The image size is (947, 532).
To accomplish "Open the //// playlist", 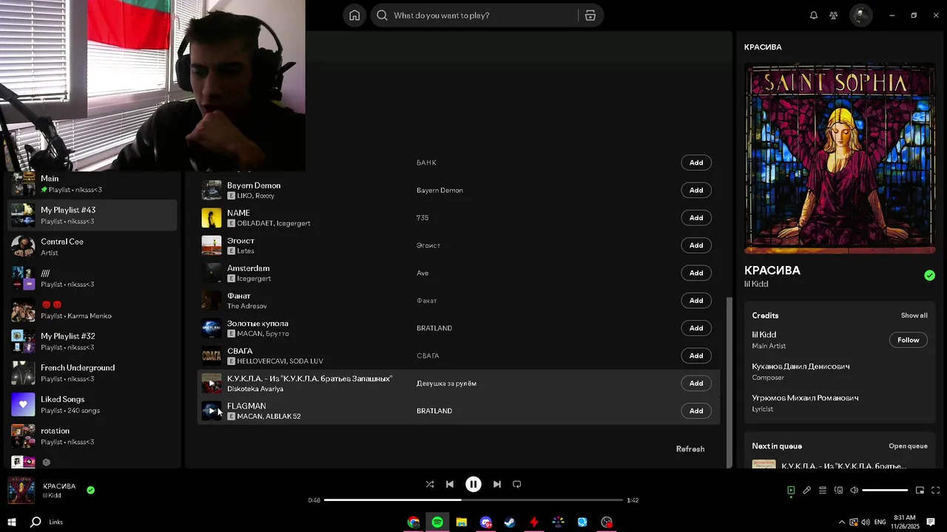I will pyautogui.click(x=92, y=279).
